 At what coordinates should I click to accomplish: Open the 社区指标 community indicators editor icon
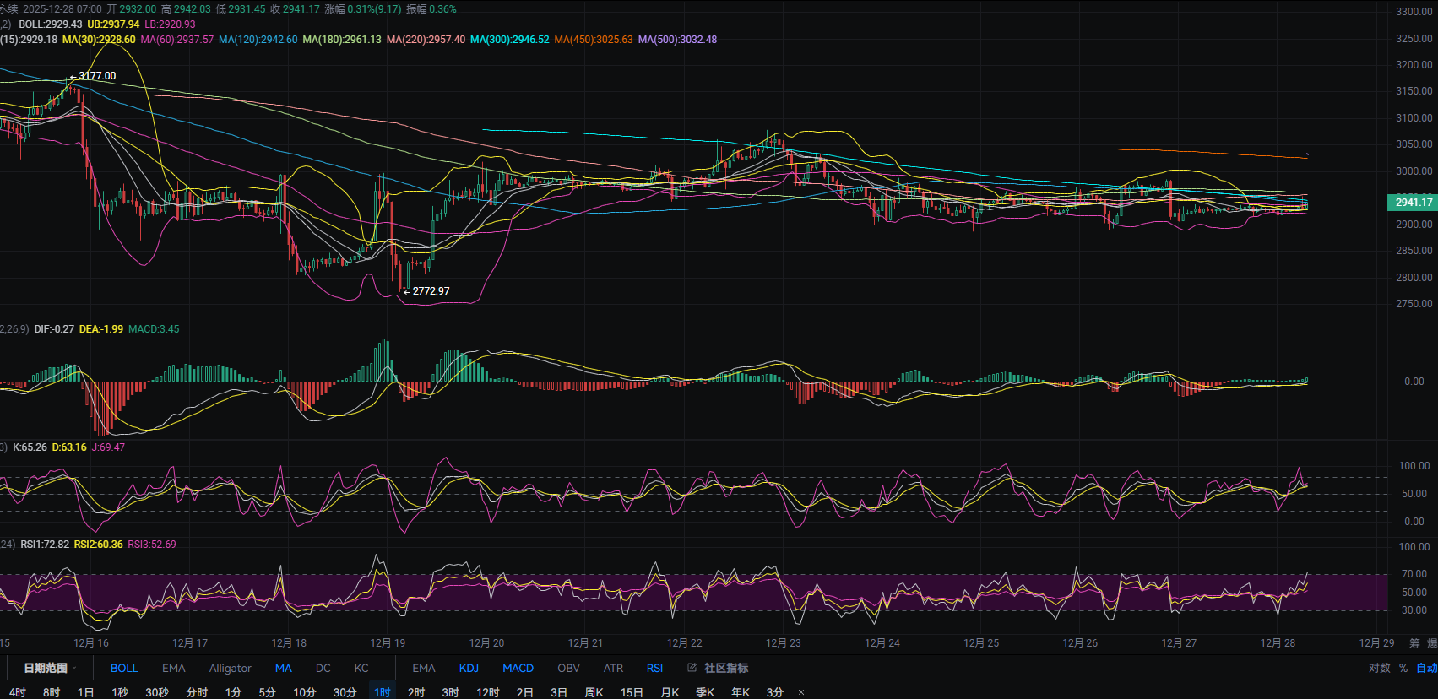(x=692, y=668)
